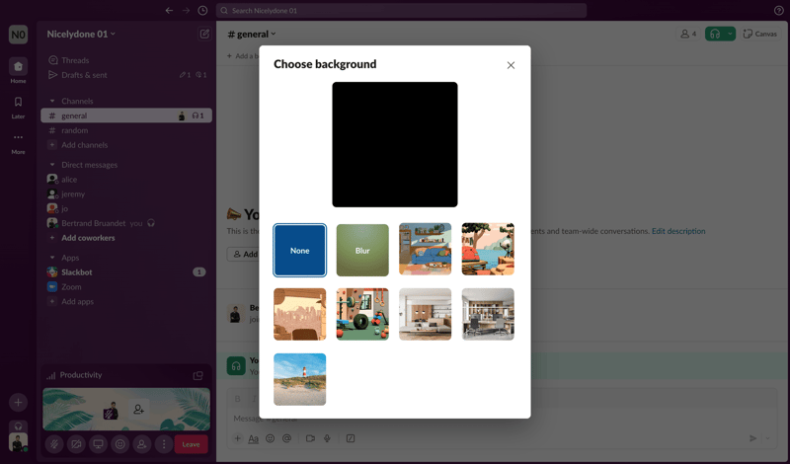
Task: Open the Canvas button
Action: [x=760, y=34]
